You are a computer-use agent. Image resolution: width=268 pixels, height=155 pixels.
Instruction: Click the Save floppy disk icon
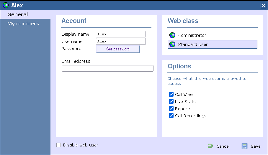click(x=244, y=146)
